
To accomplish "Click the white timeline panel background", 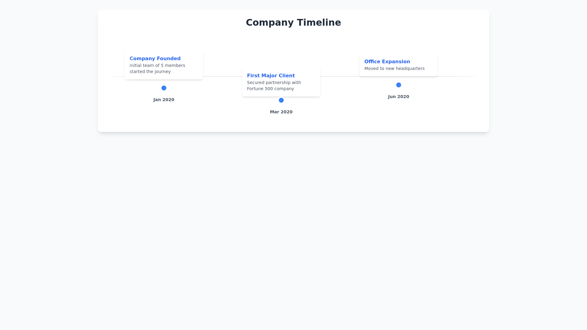I will (293, 125).
